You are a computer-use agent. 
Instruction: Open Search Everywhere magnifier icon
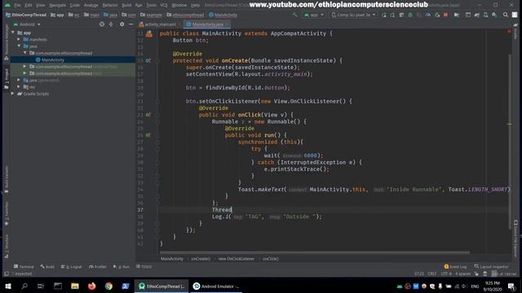coord(506,15)
